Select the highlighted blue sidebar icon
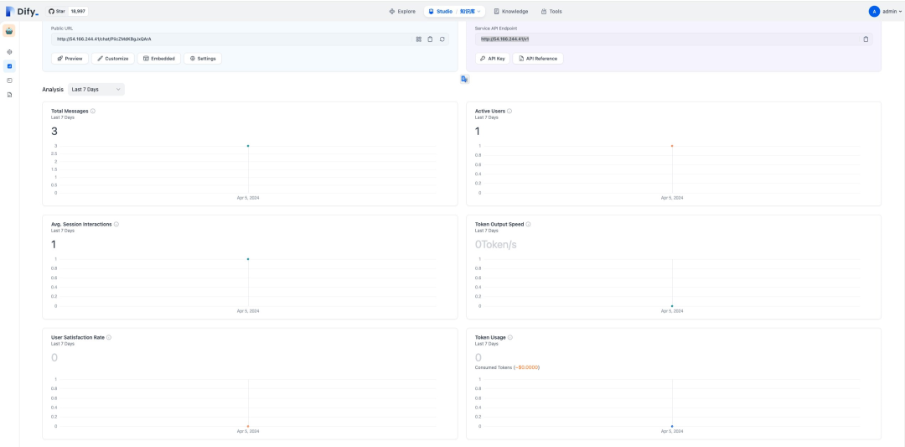This screenshot has width=905, height=447. point(9,66)
